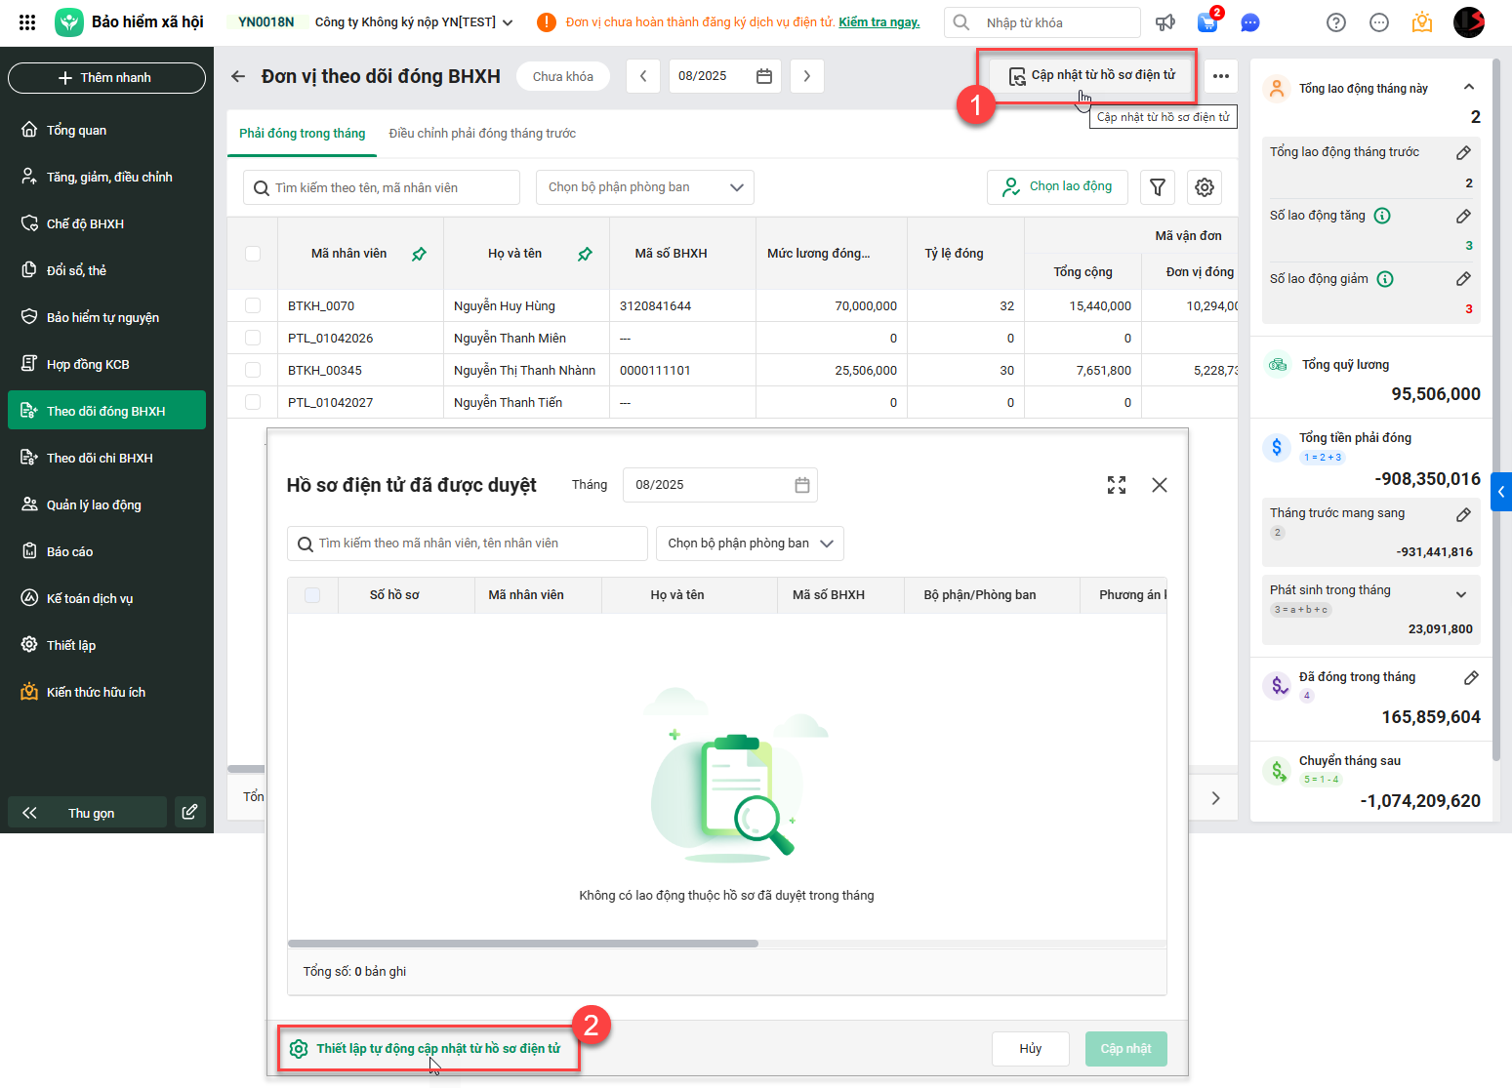Expand the Phát sinh trong tháng section
The width and height of the screenshot is (1512, 1088).
(1461, 594)
